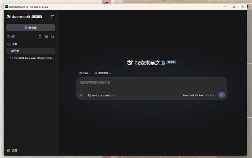Expand the DSH workspace dropdown above the input

84,73
